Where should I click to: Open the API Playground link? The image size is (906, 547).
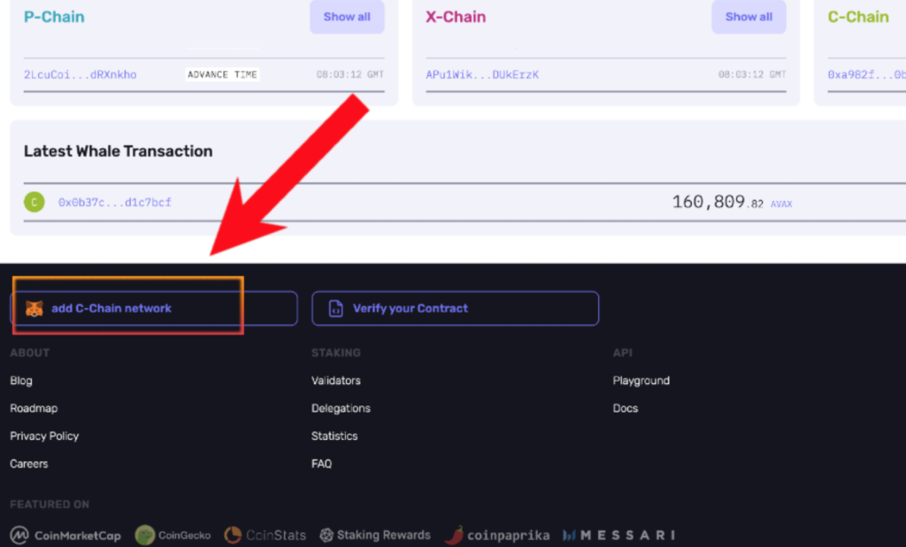click(x=641, y=381)
